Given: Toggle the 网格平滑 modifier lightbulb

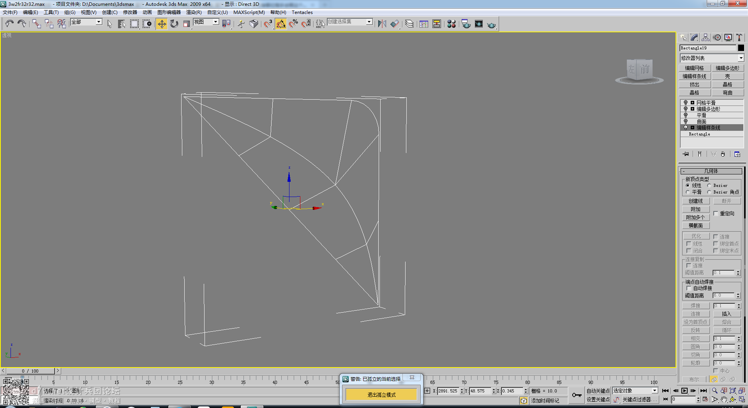Looking at the screenshot, I should [686, 103].
